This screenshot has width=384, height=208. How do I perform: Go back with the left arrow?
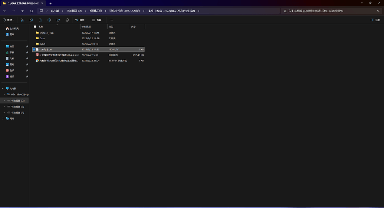tap(5, 11)
